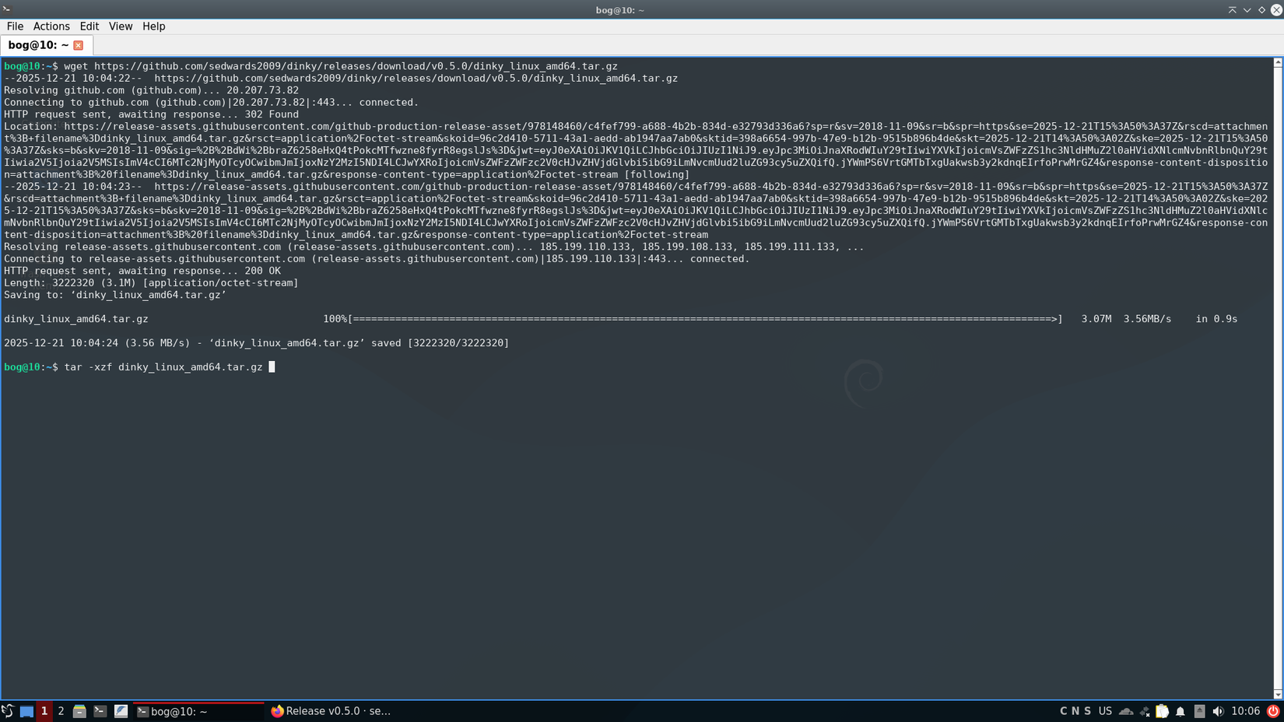Click the 'Connecting to release-assets.githubusercontent.com' line
The height and width of the screenshot is (722, 1284).
click(377, 259)
